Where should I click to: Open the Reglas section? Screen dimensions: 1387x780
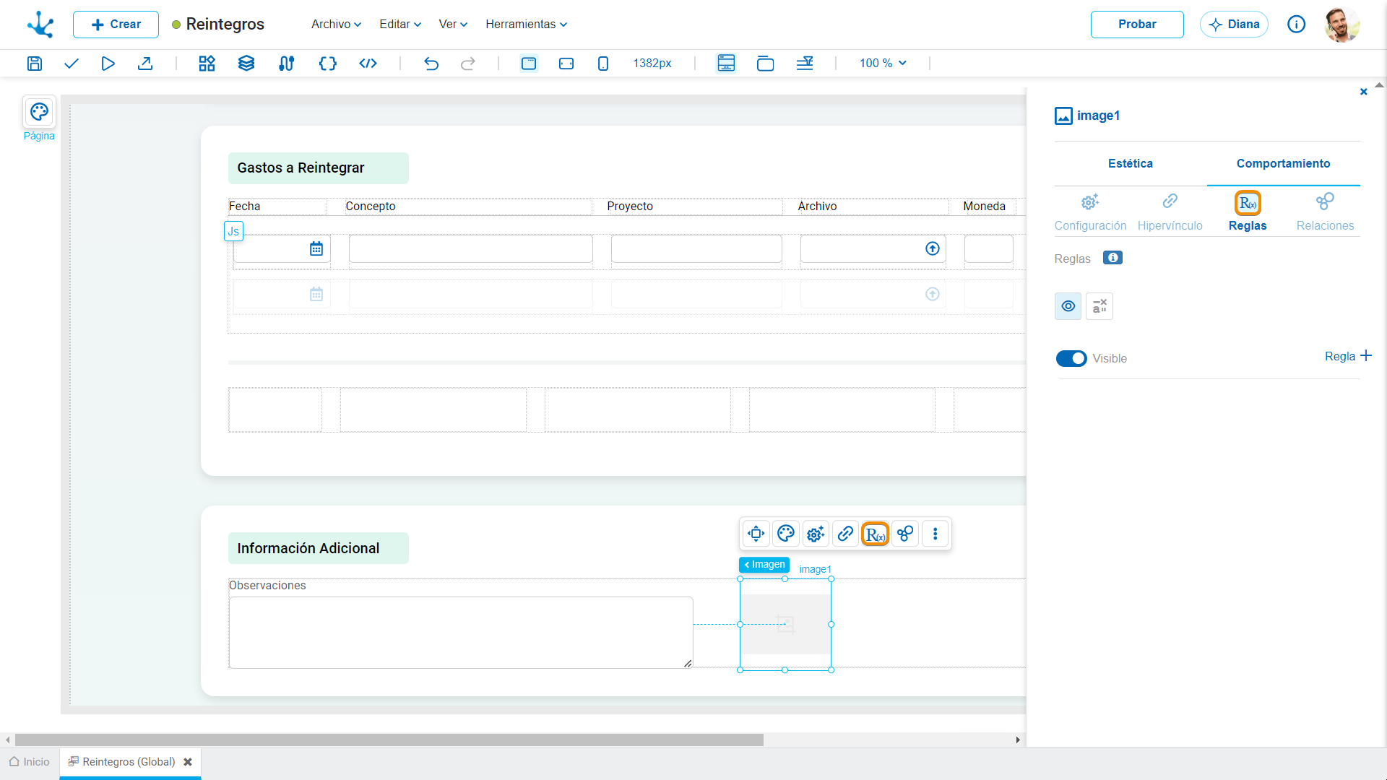tap(1248, 212)
